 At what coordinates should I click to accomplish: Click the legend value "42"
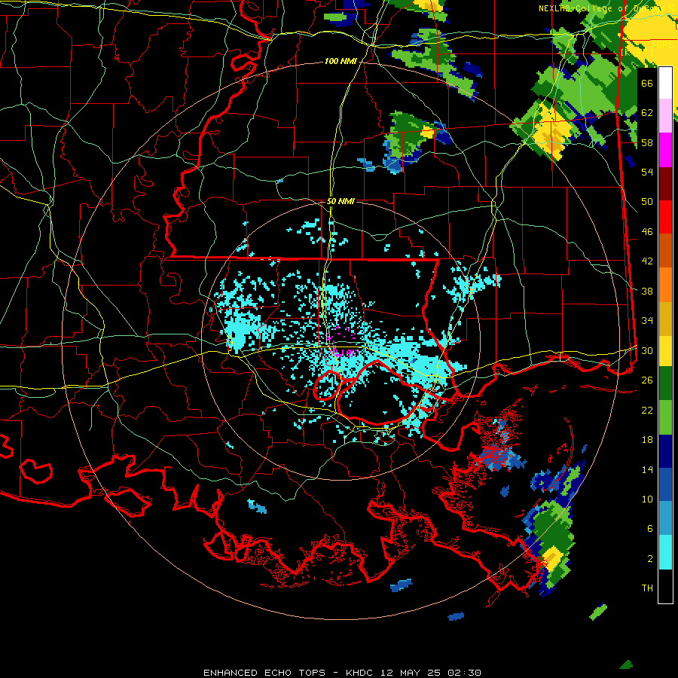(x=647, y=261)
